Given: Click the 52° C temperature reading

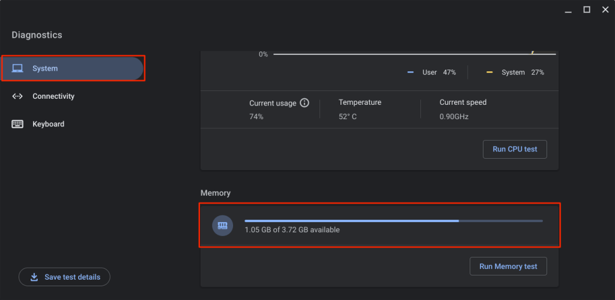Looking at the screenshot, I should (348, 117).
